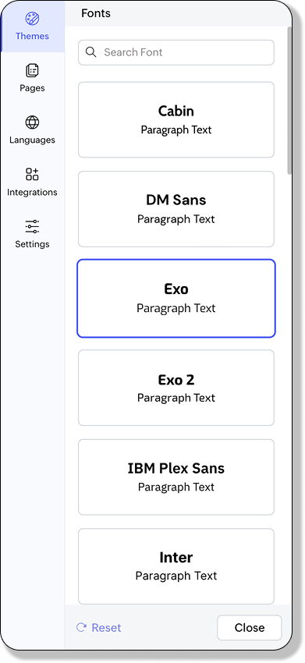
Task: Open the Integrations grid-plus icon
Action: pyautogui.click(x=32, y=174)
